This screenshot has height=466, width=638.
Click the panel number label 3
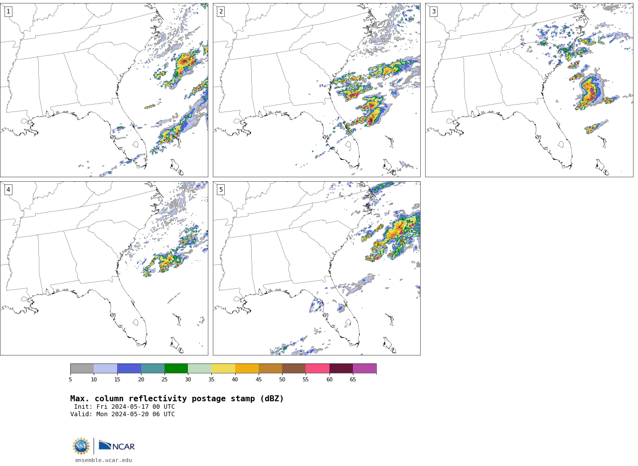pos(434,11)
